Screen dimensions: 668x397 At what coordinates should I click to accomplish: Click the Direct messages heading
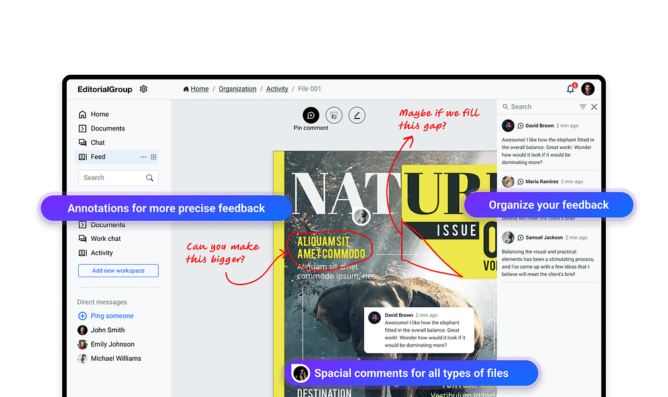pos(102,302)
